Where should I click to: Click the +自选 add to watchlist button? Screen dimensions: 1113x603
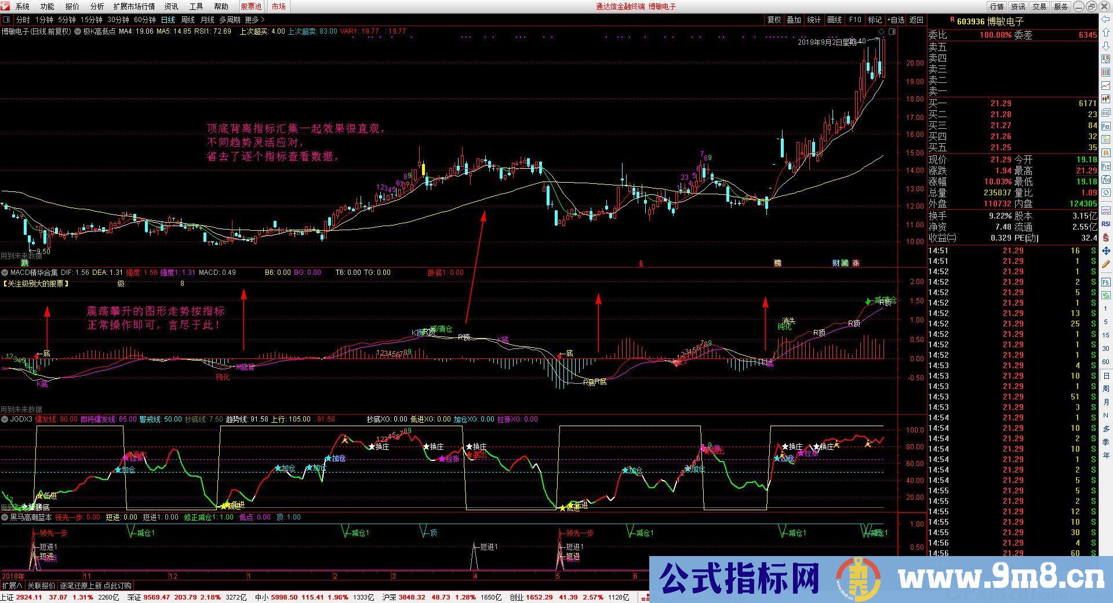(x=895, y=20)
